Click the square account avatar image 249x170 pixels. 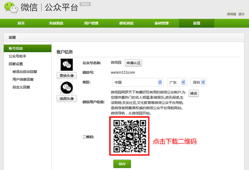[x=67, y=65]
